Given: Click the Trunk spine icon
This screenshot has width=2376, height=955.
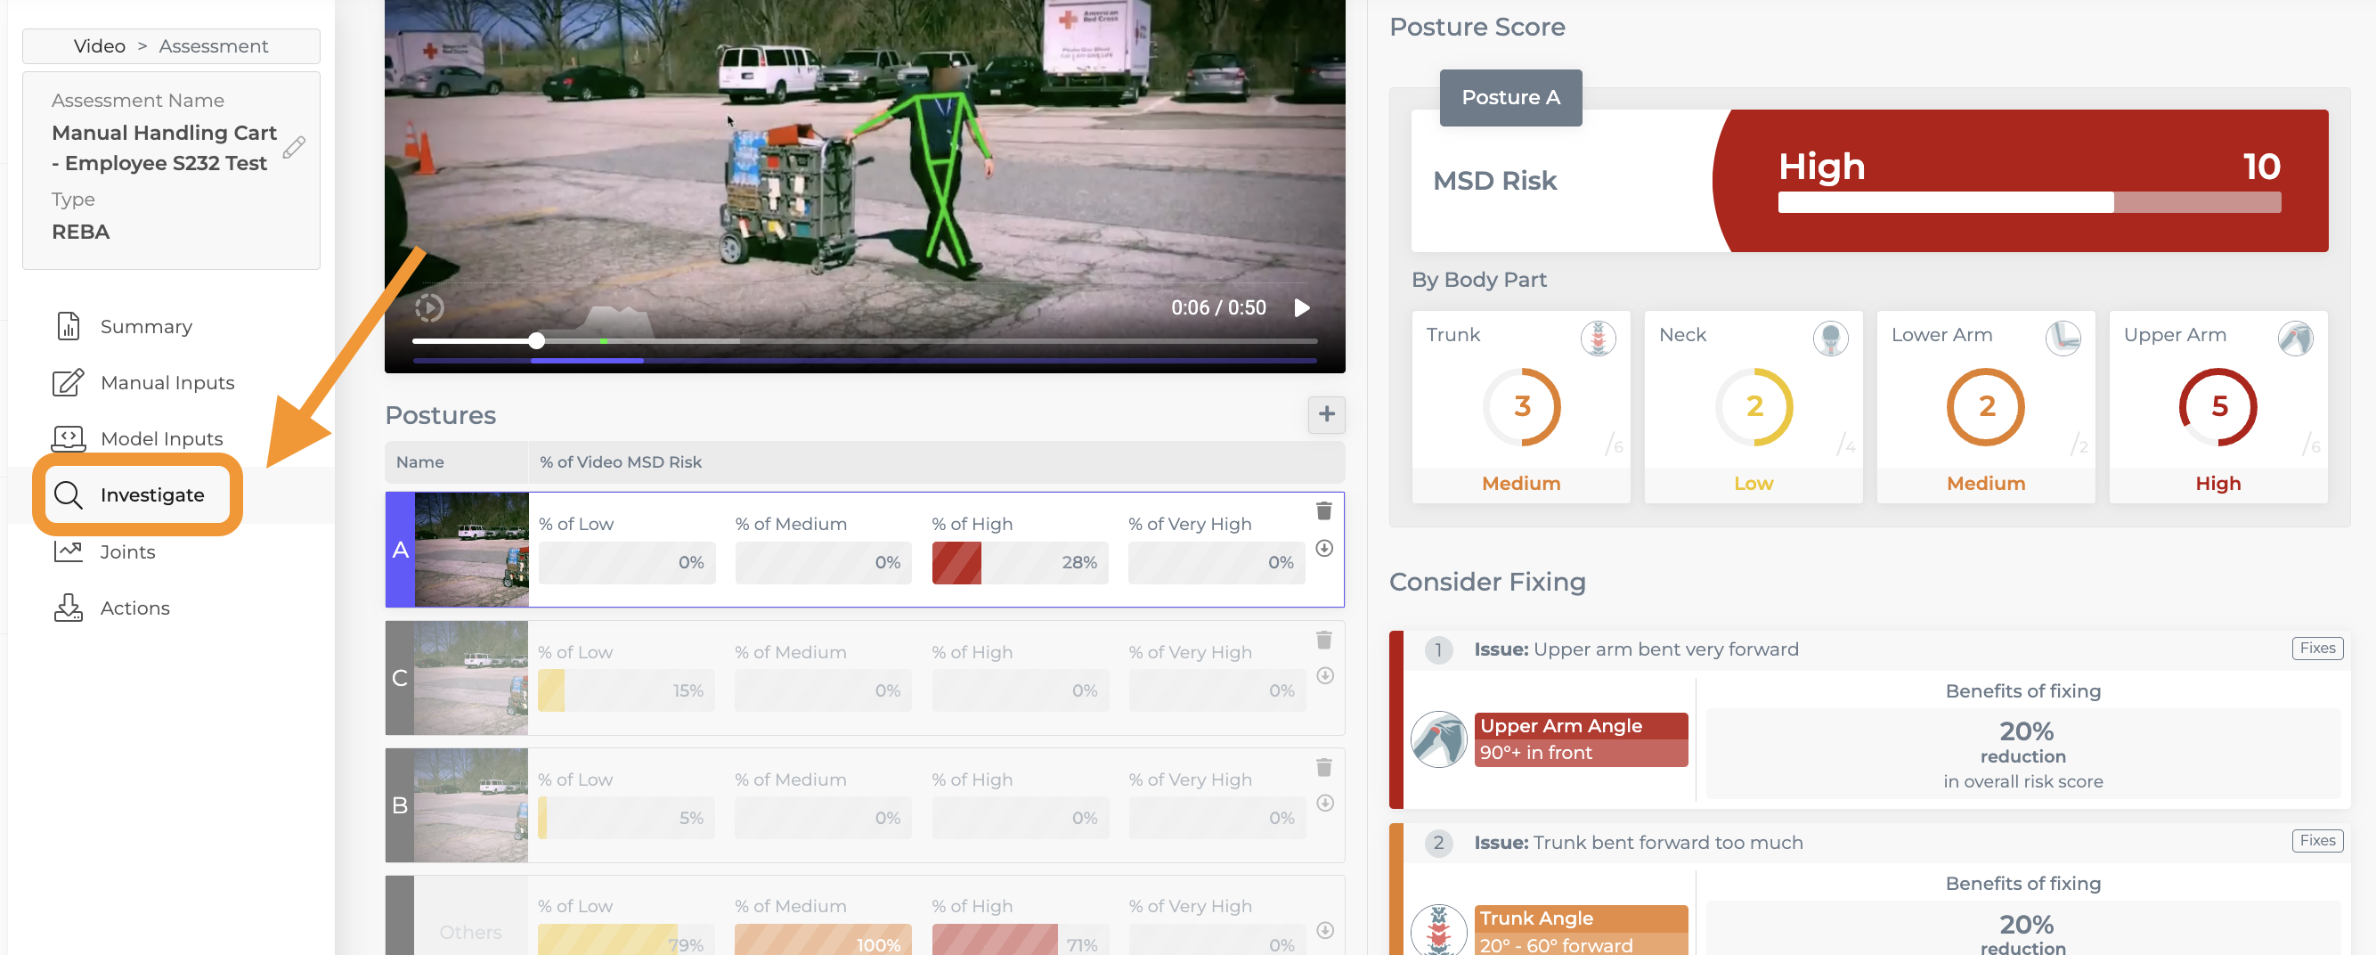Looking at the screenshot, I should pyautogui.click(x=1598, y=339).
